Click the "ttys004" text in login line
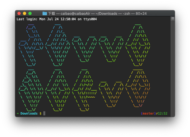This screenshot has width=190, height=137. point(90,19)
